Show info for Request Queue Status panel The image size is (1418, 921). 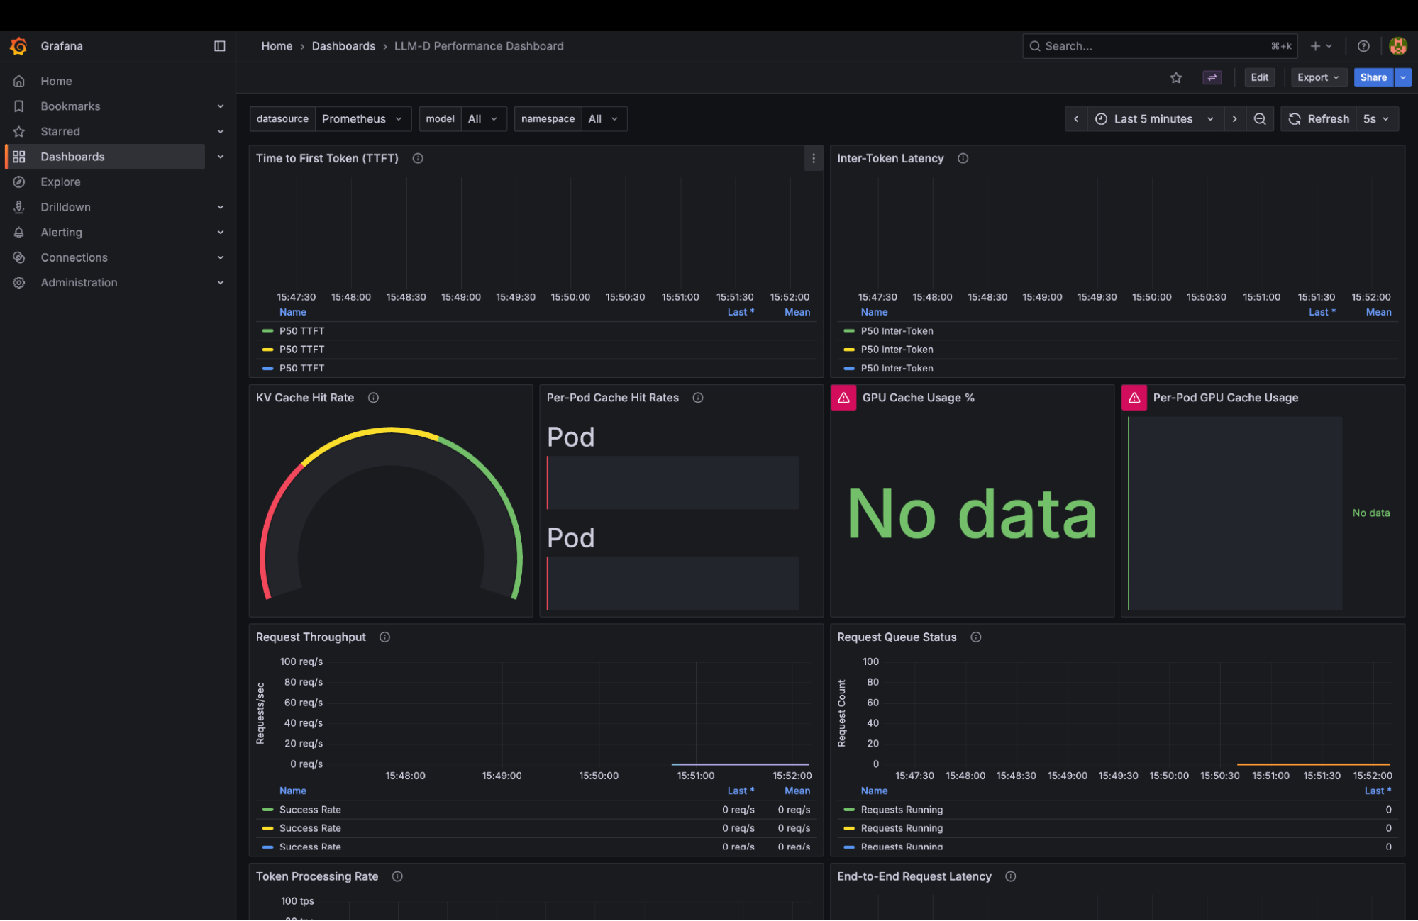976,637
